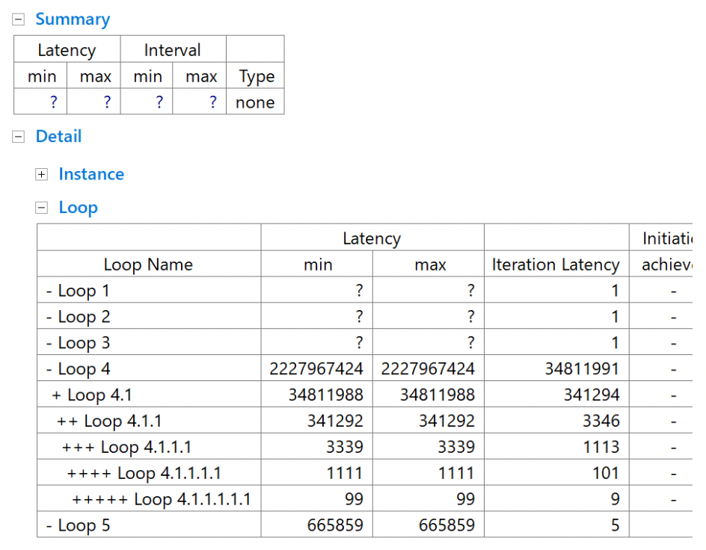Select the 'Loop 4.1.1.1.1' row name

click(169, 473)
